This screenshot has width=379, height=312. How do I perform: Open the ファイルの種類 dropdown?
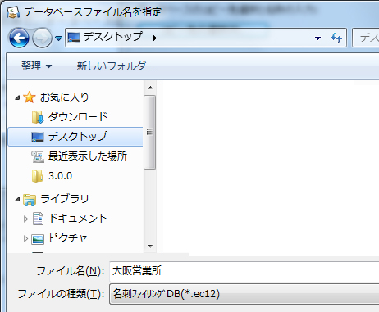[244, 294]
